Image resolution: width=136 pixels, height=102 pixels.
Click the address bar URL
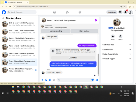pyautogui.click(x=32, y=7)
